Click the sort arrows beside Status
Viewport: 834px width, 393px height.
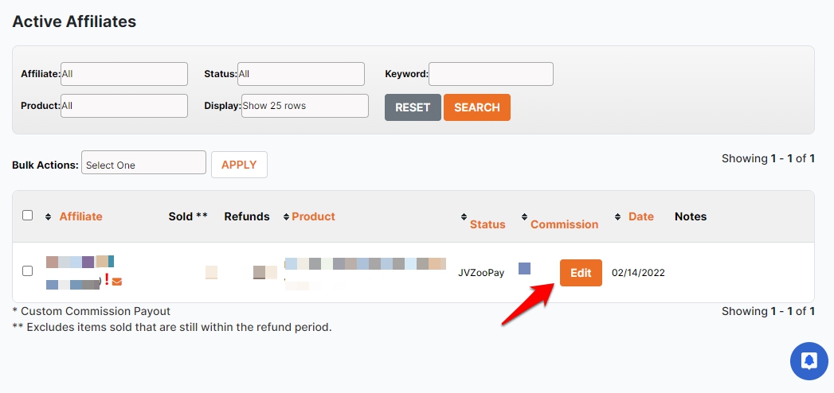[464, 216]
